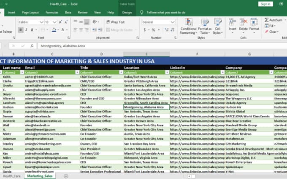Select column F header
This screenshot has width=287, height=179.
[x=197, y=54]
